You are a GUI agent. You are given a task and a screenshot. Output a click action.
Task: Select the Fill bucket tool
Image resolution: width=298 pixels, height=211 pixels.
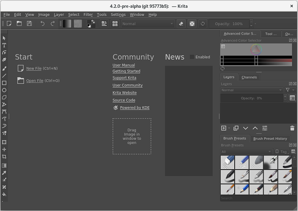[x=4, y=194]
